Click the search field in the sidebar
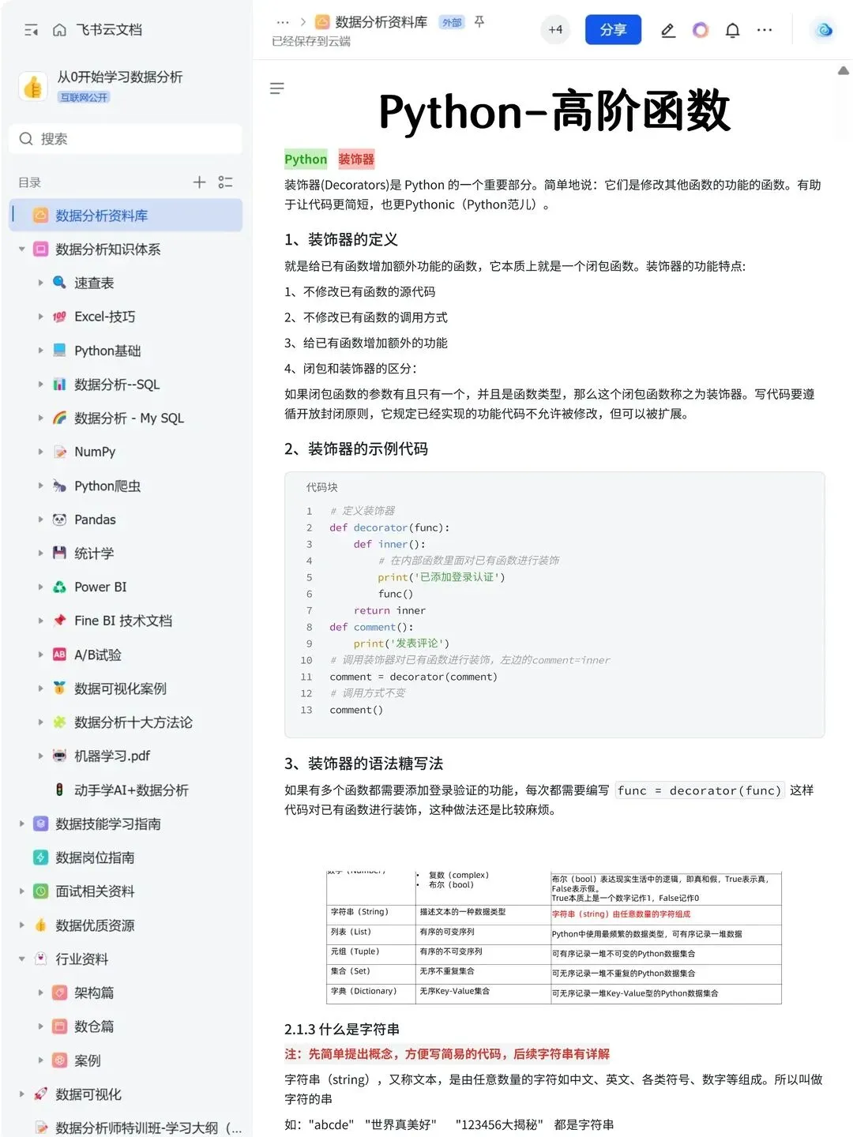The width and height of the screenshot is (853, 1137). tap(126, 139)
